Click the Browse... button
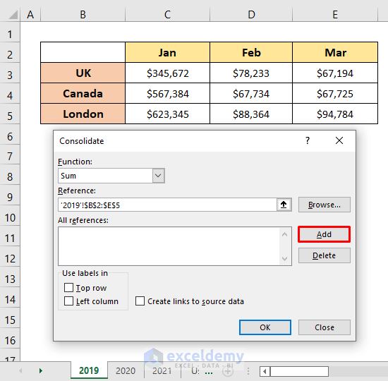Image resolution: width=388 pixels, height=381 pixels. 325,205
